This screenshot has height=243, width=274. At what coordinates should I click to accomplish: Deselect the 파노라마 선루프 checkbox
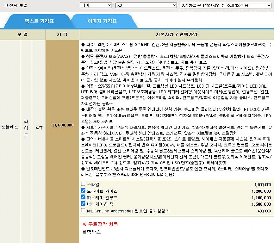pyautogui.click(x=83, y=197)
